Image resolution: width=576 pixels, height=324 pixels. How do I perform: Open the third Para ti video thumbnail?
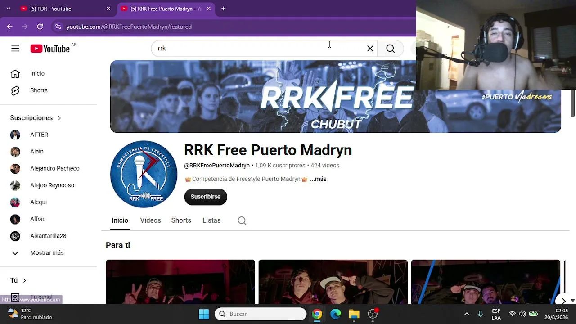[x=486, y=282]
